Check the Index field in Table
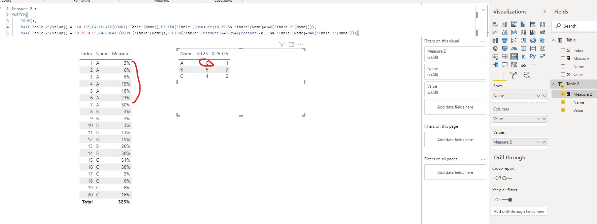The image size is (597, 224). click(x=563, y=50)
